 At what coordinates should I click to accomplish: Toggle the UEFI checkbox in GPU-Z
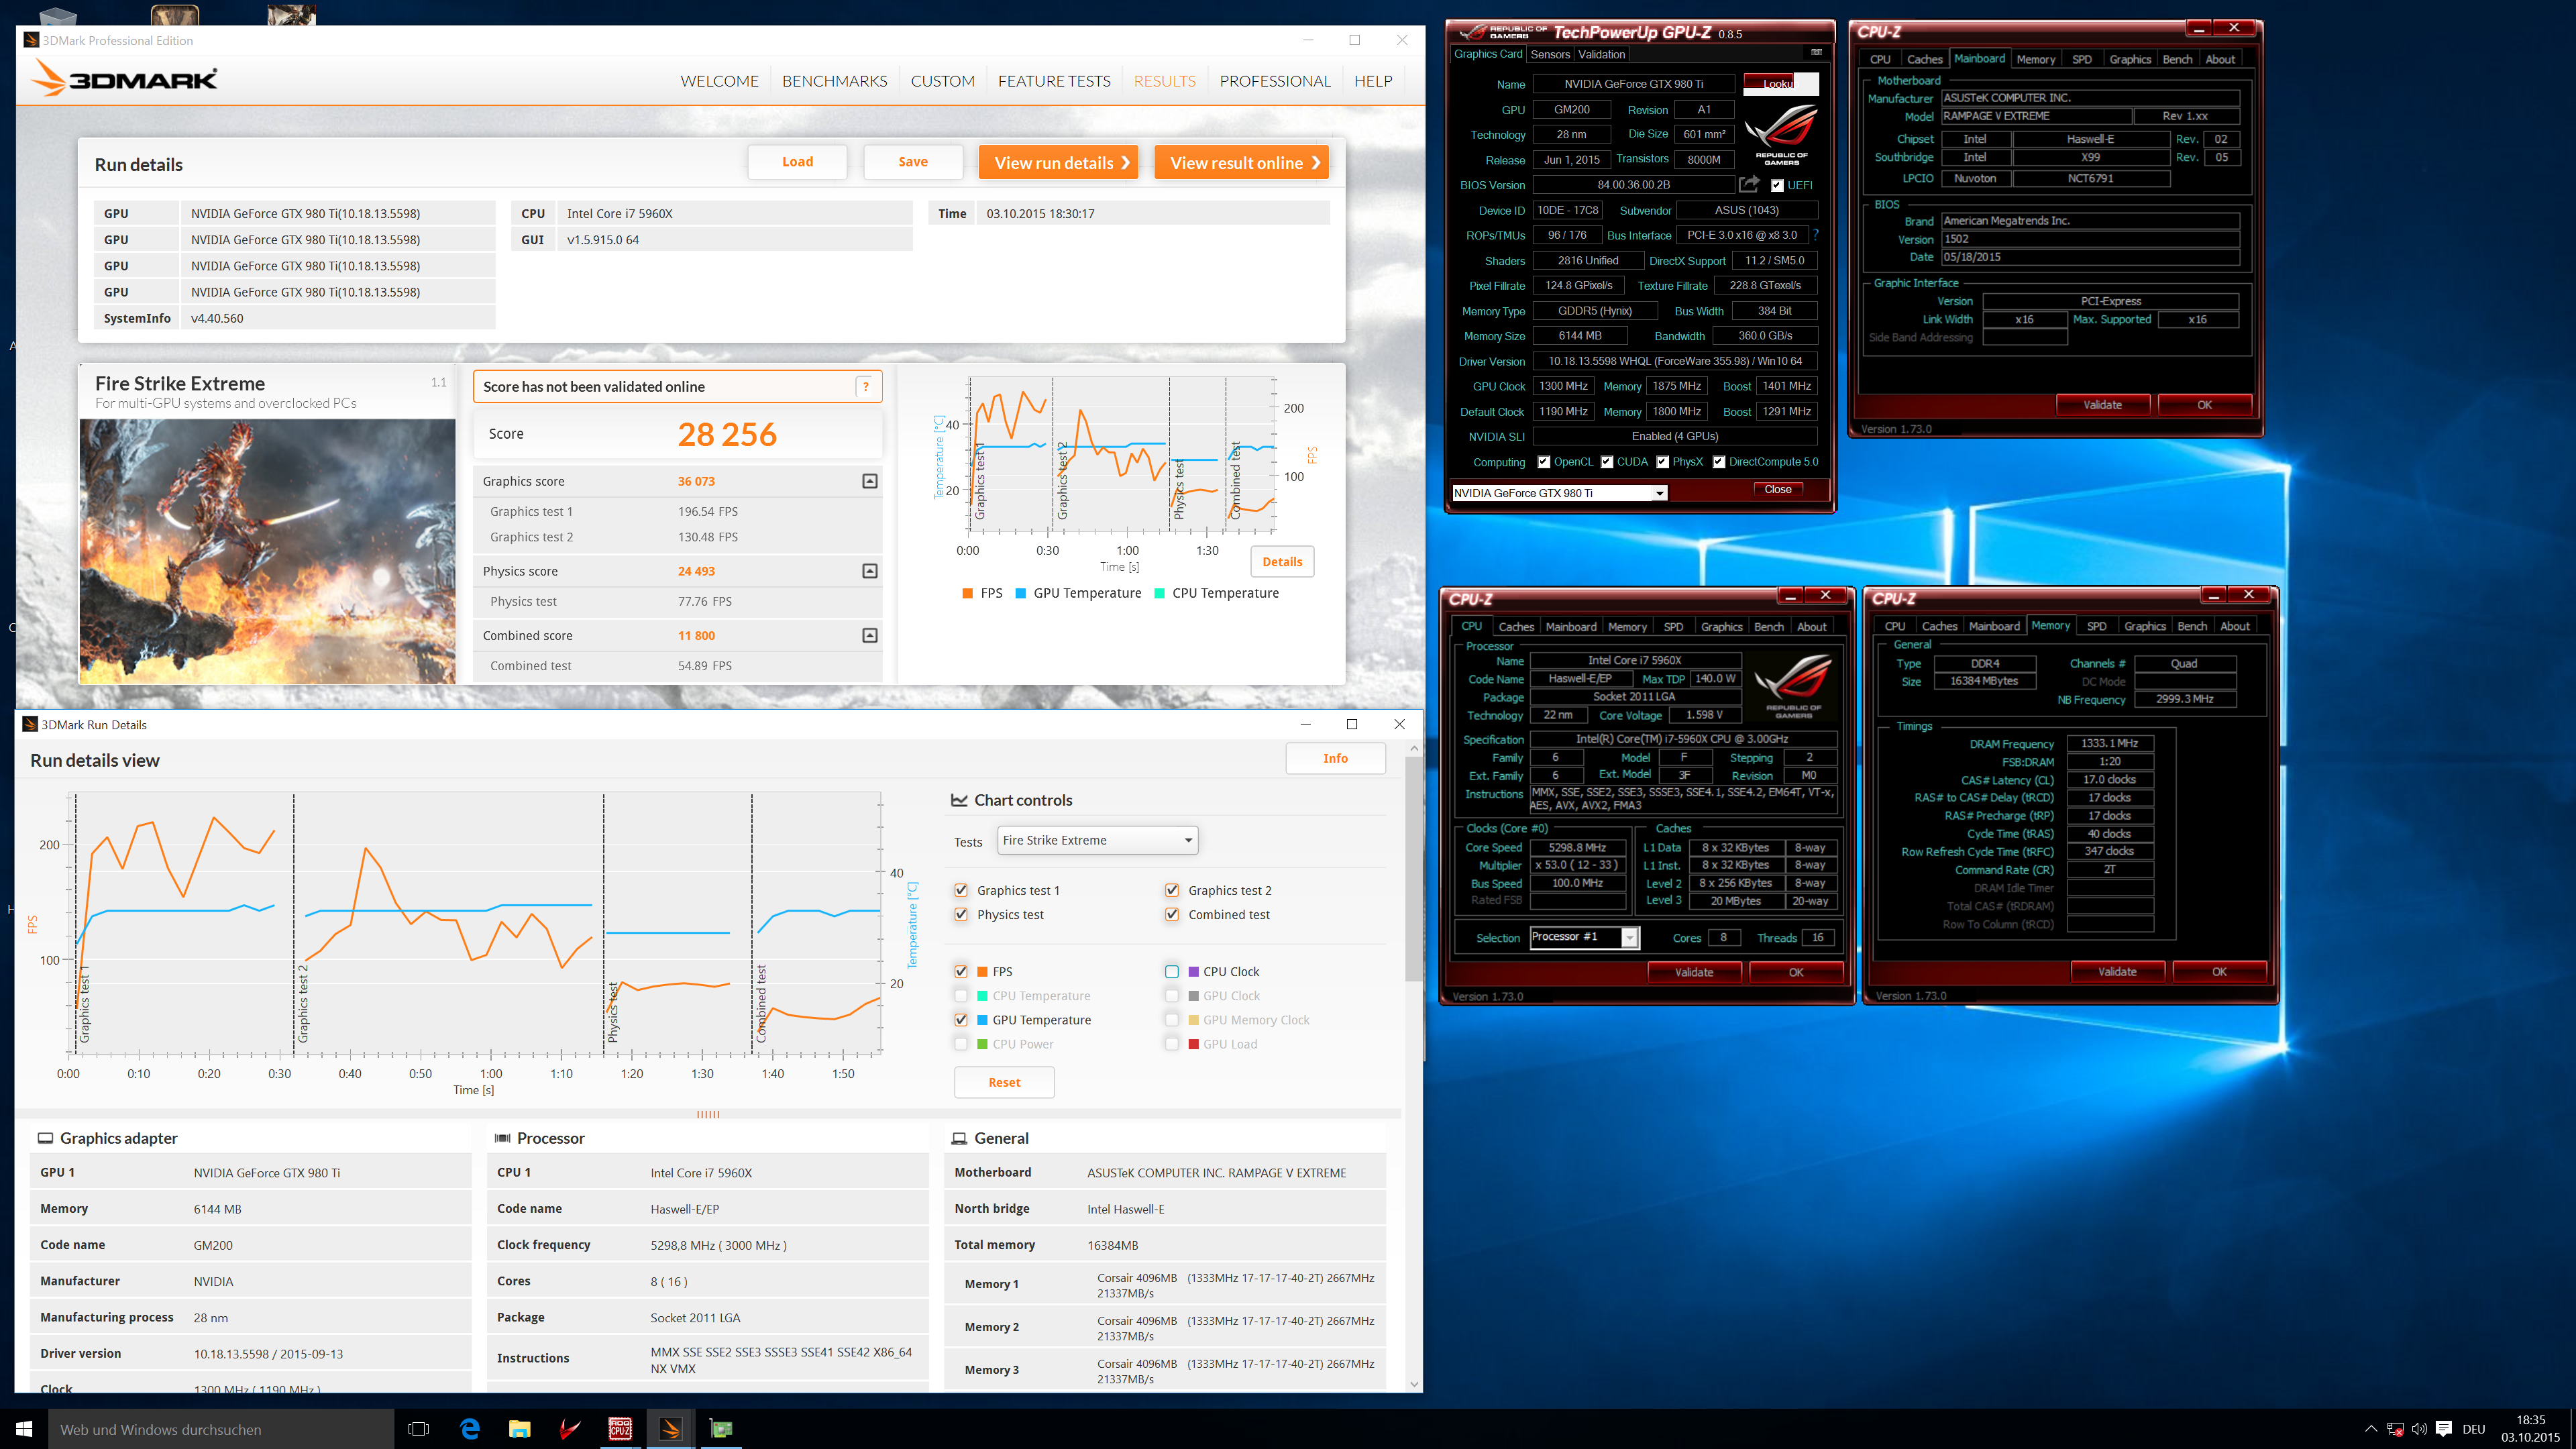pos(1777,185)
